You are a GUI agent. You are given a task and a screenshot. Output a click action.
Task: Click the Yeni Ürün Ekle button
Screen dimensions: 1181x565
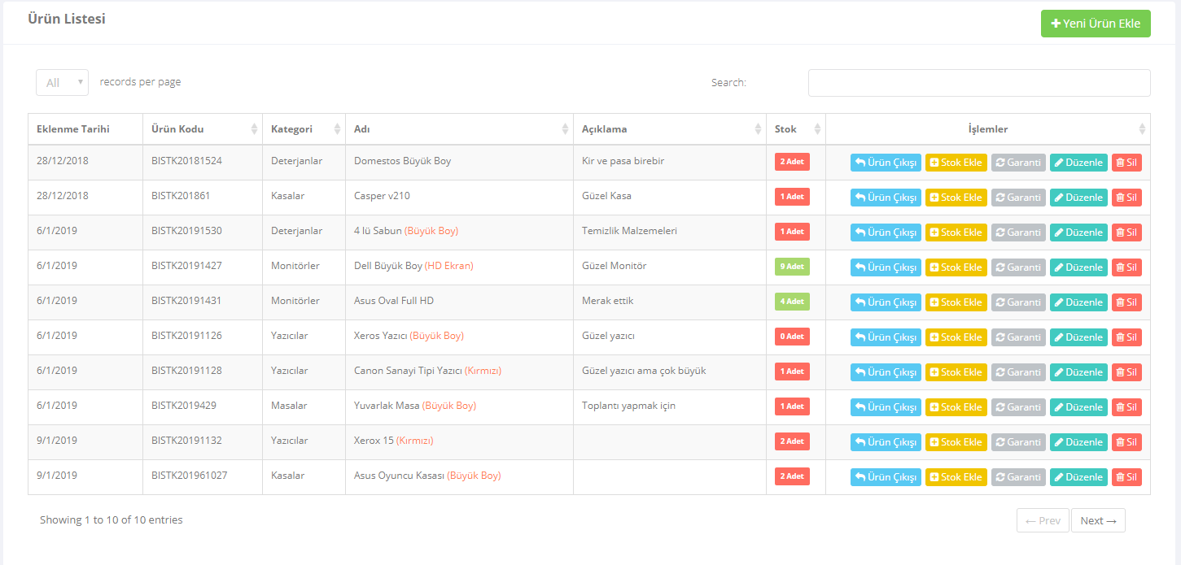pyautogui.click(x=1096, y=24)
